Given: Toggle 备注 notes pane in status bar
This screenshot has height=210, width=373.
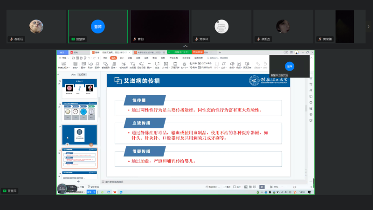Looking at the screenshot, I should point(226,186).
